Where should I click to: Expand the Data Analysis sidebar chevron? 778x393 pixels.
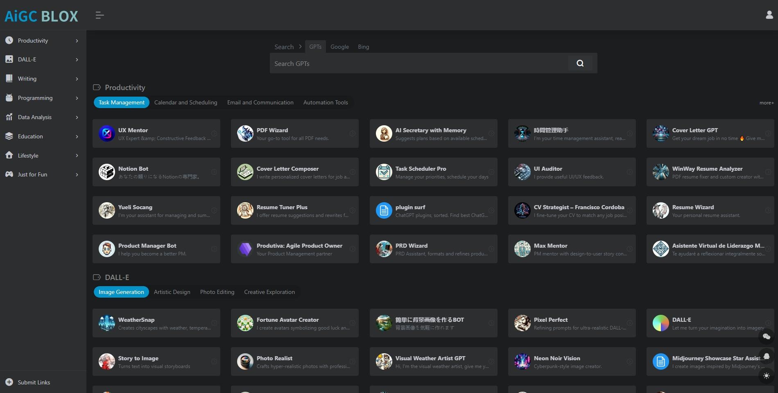point(77,117)
